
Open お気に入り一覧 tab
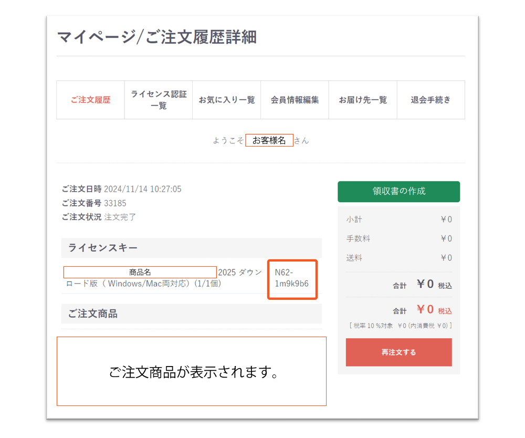coord(227,100)
